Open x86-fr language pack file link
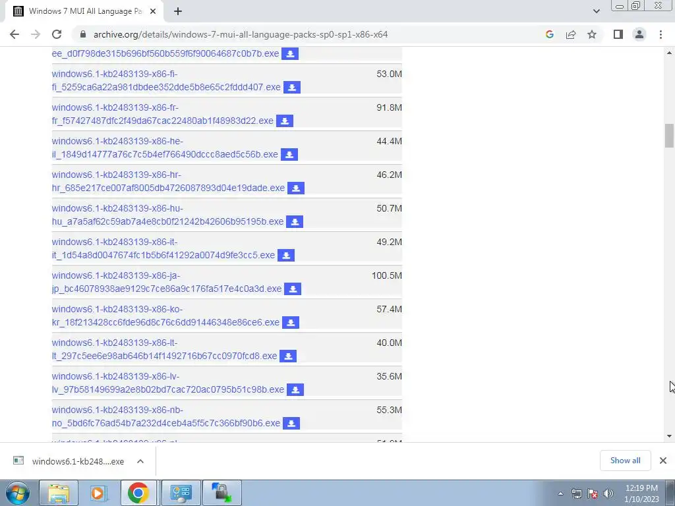Image resolution: width=675 pixels, height=506 pixels. point(163,114)
